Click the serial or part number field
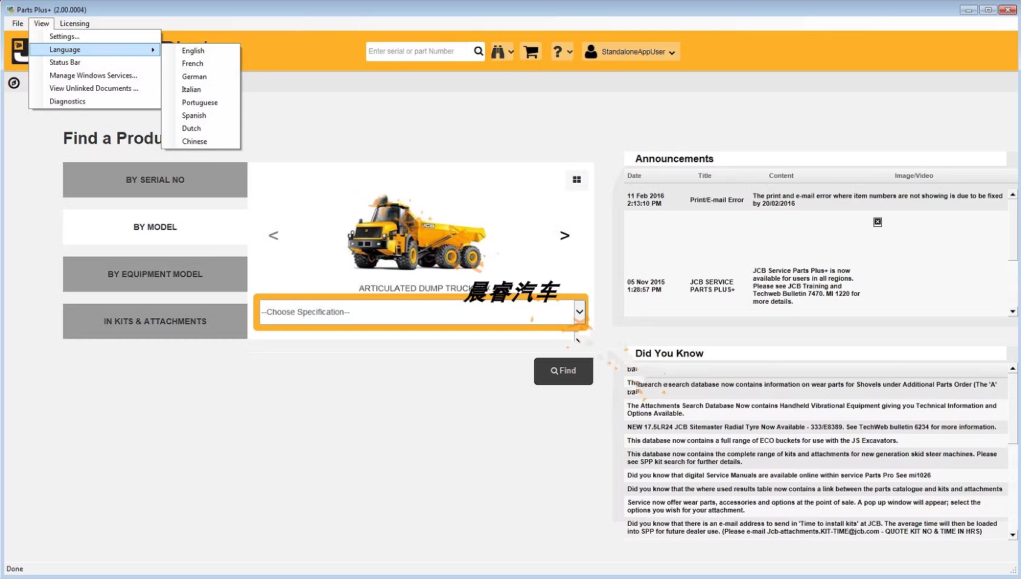Viewport: 1021px width, 579px height. (417, 51)
